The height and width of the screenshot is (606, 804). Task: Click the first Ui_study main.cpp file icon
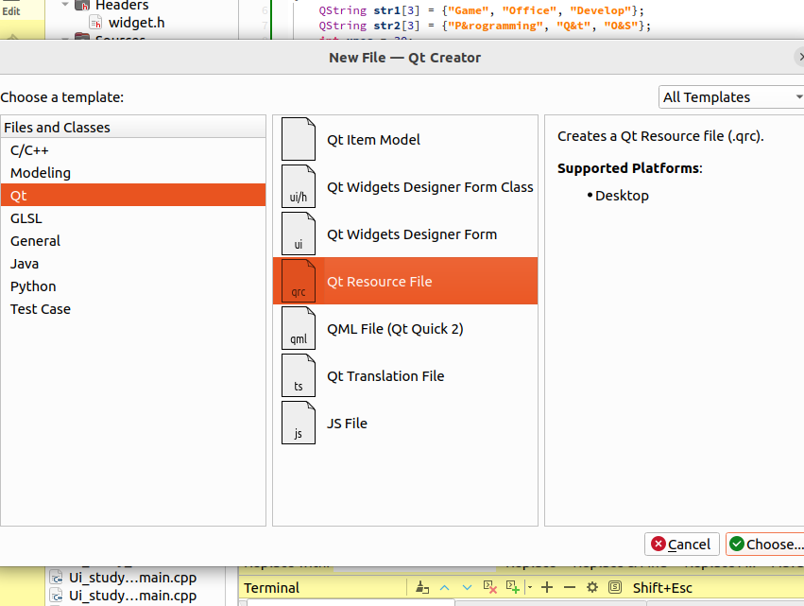tap(56, 578)
